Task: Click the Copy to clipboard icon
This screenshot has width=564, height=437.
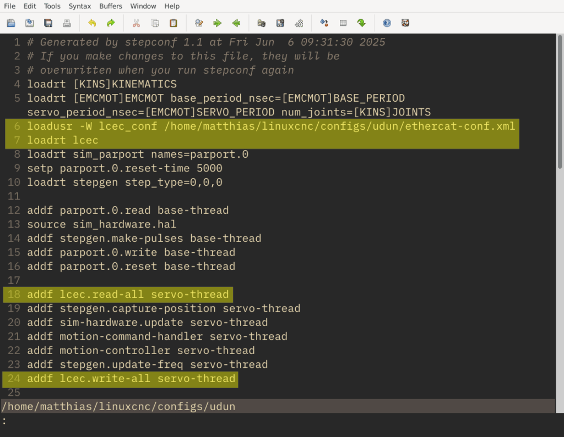Action: point(155,23)
